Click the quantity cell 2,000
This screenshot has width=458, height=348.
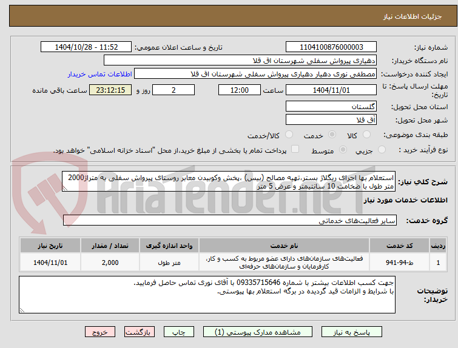[110, 263]
